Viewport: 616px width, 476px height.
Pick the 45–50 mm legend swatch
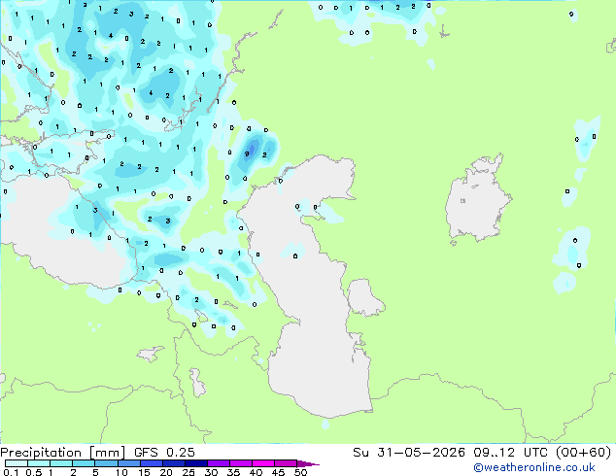(286, 463)
